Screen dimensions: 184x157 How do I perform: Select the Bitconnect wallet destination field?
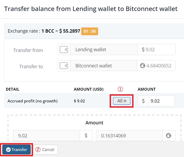[x=103, y=66]
